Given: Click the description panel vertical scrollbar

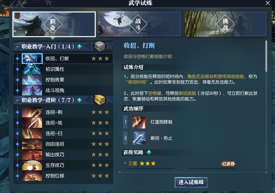Looking at the screenshot, I should [266, 56].
